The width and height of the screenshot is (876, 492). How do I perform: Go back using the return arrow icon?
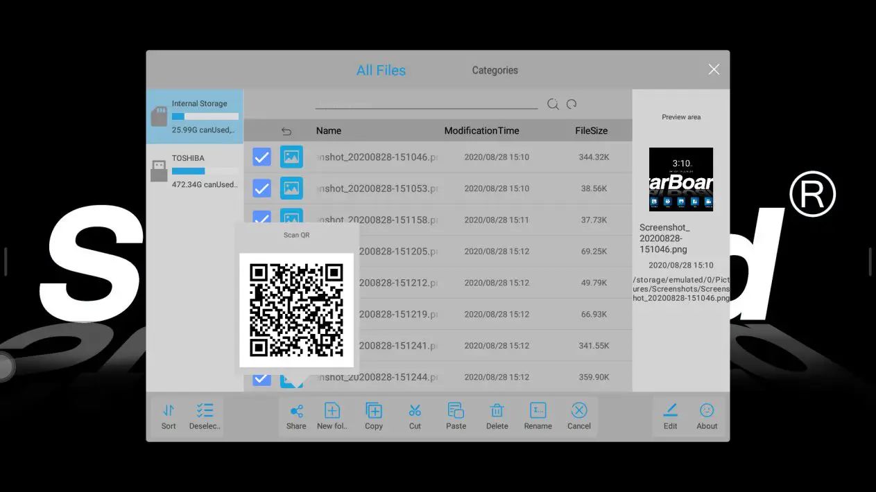click(286, 131)
